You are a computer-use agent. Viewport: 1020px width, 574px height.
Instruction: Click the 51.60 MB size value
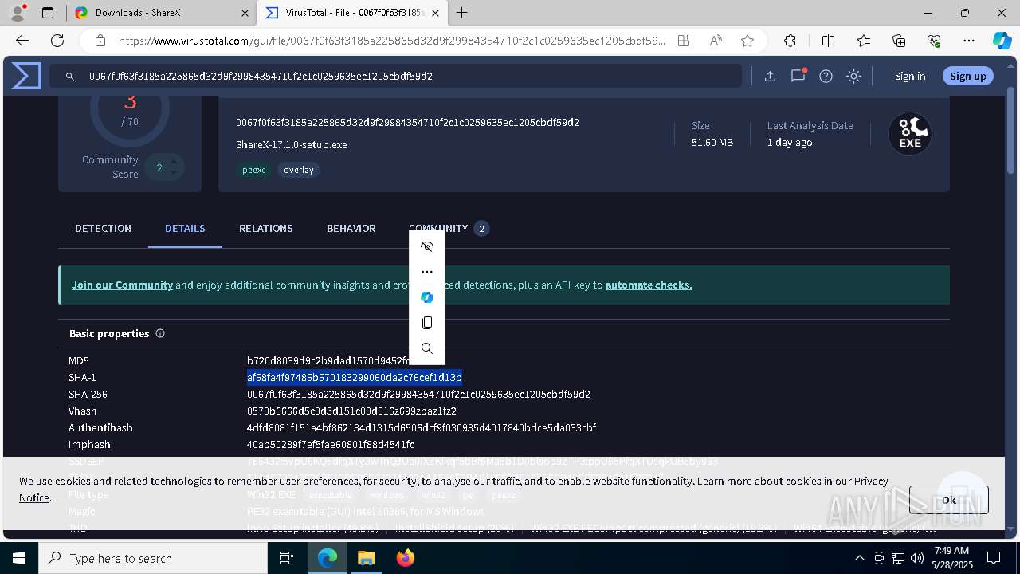pos(712,142)
